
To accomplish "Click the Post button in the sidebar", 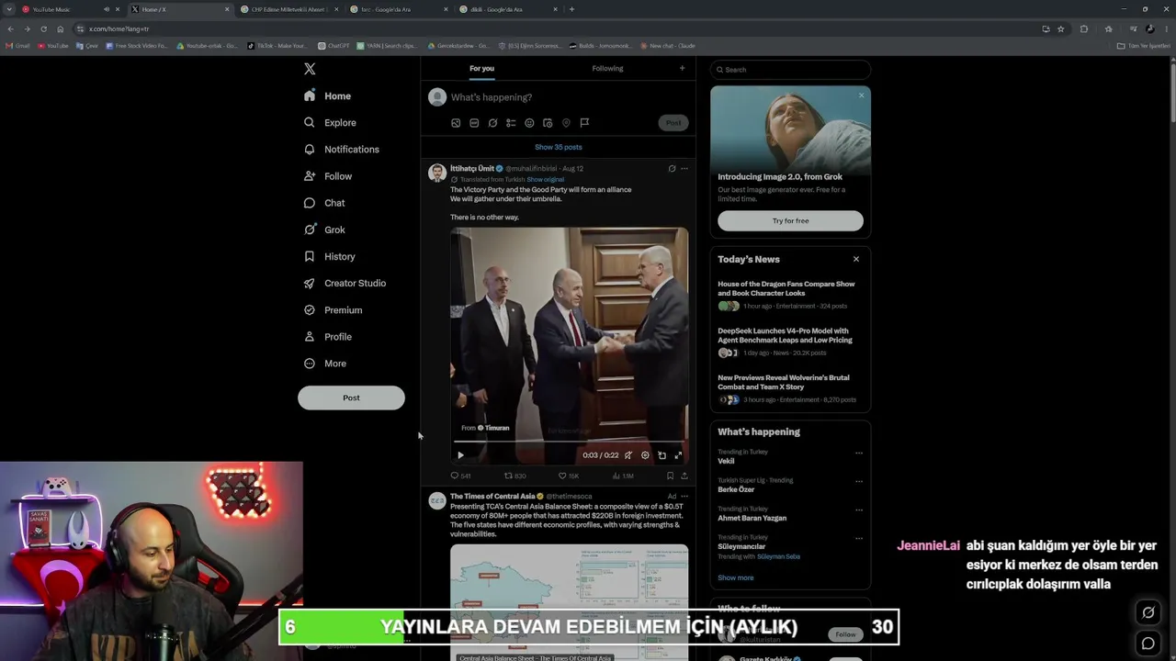I will (351, 398).
